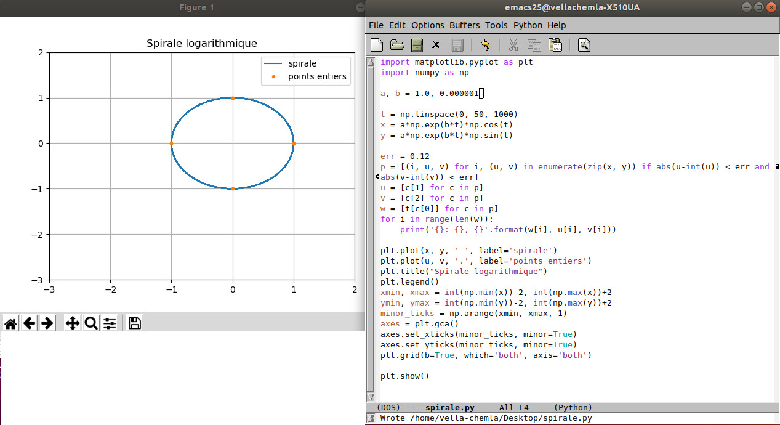Open the Buffers menu
Image resolution: width=780 pixels, height=425 pixels.
pyautogui.click(x=464, y=25)
